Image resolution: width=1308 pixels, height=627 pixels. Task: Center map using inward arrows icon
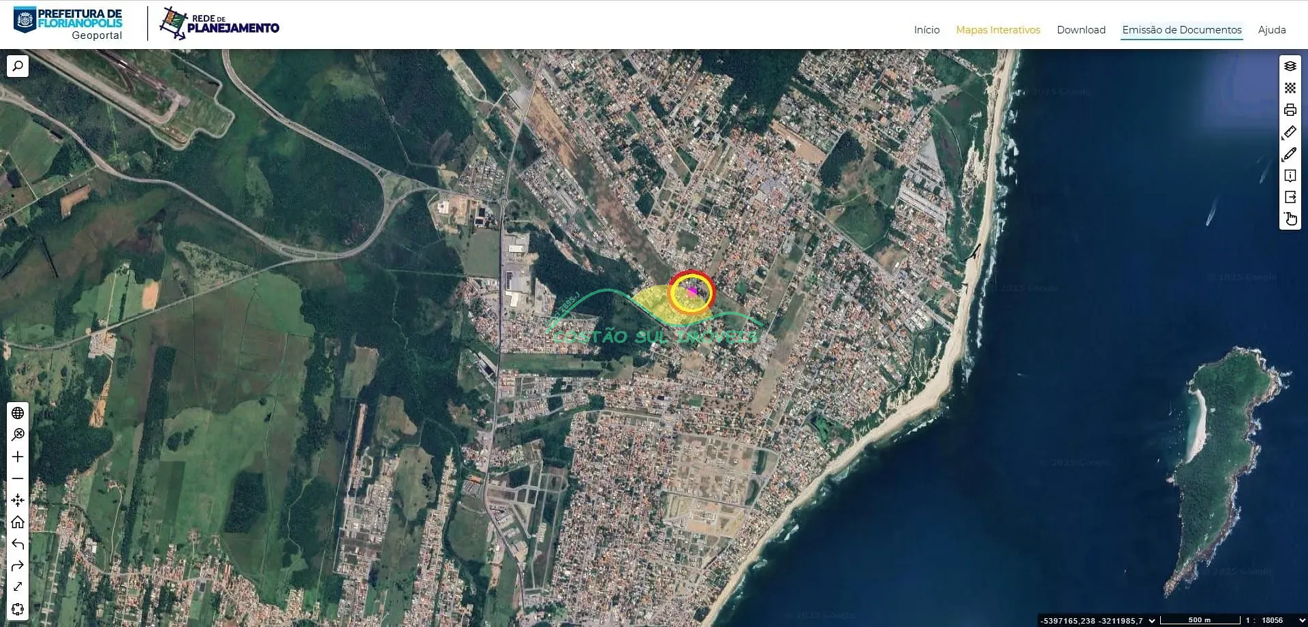coord(18,500)
